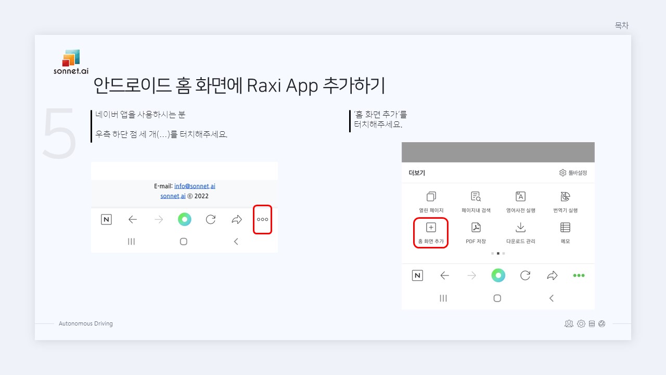Tap Android back chevron below the email footer

(x=236, y=242)
